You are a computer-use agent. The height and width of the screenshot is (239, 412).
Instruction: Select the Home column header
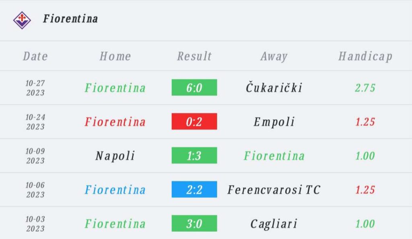(115, 56)
